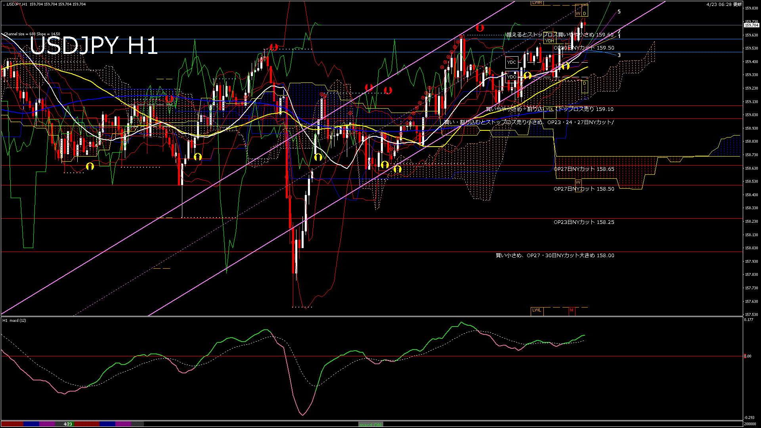This screenshot has height=428, width=761.
Task: Click the 買い小さめ 158.00 order text
Action: [x=554, y=256]
